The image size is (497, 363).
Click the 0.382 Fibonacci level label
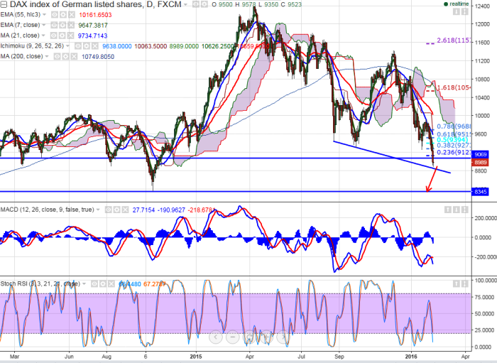pos(454,146)
